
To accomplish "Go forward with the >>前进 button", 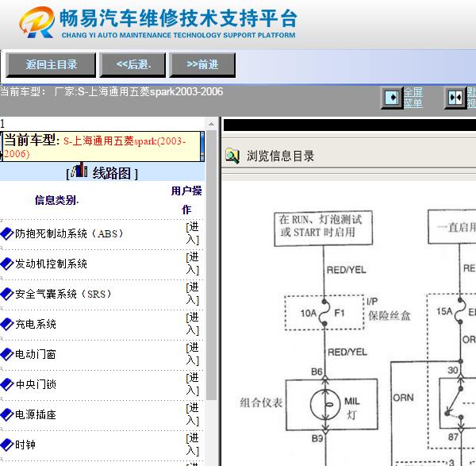I will point(202,65).
